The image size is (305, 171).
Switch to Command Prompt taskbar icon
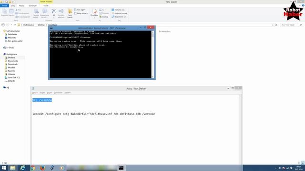pyautogui.click(x=121, y=168)
